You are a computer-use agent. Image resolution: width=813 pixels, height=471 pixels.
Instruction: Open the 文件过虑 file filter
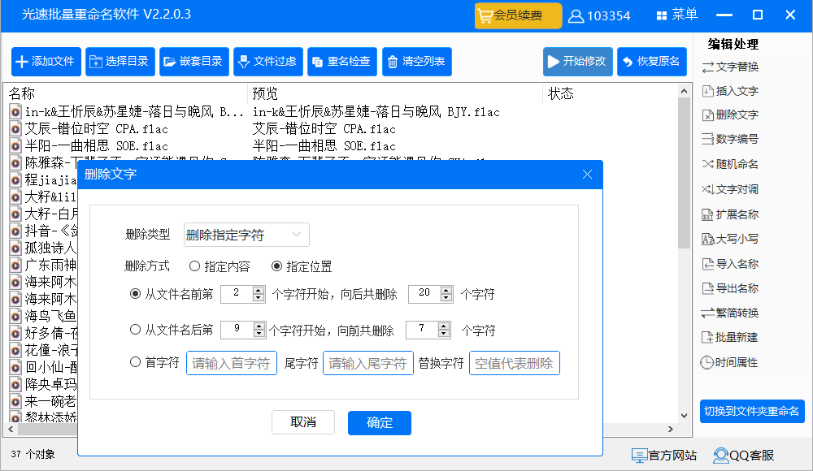click(x=268, y=62)
